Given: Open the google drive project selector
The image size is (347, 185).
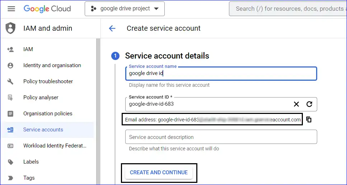Looking at the screenshot, I should [125, 9].
